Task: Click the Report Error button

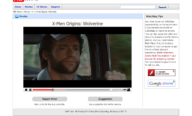Action: [50, 99]
